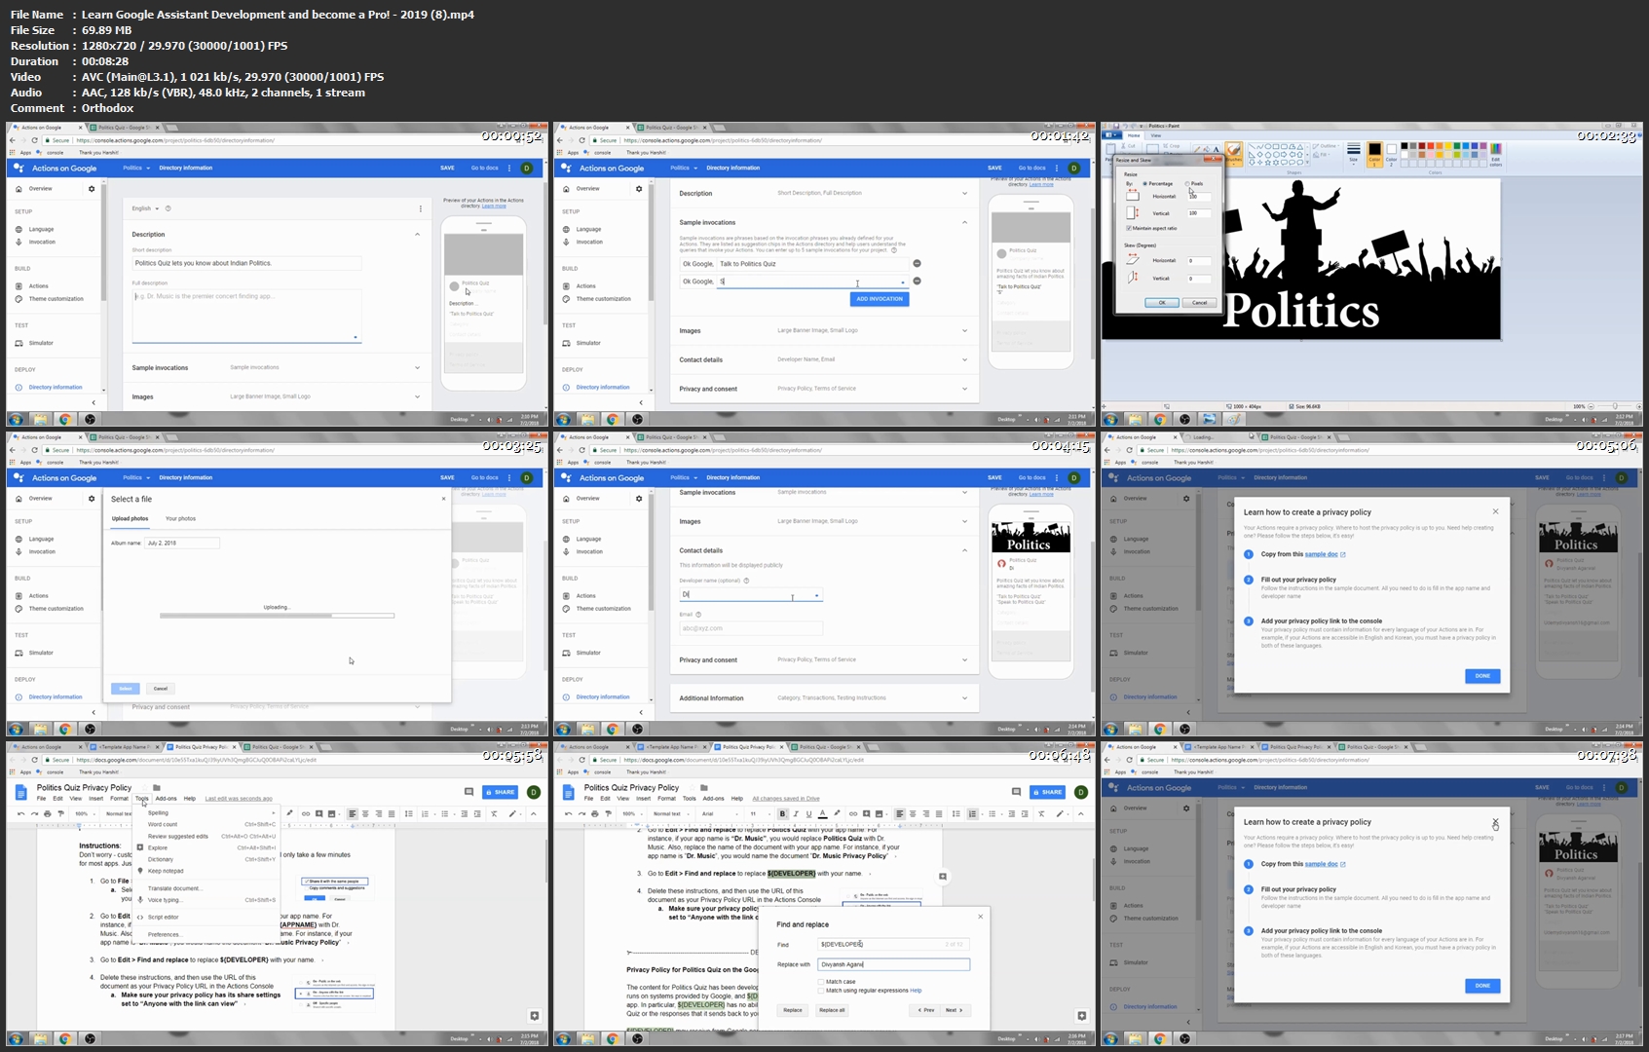Viewport: 1649px width, 1052px height.
Task: Switch to Your photos tab in file dialog
Action: click(180, 518)
